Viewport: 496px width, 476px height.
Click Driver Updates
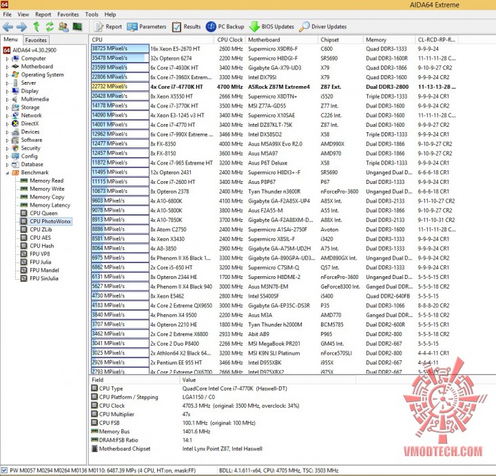[x=323, y=27]
